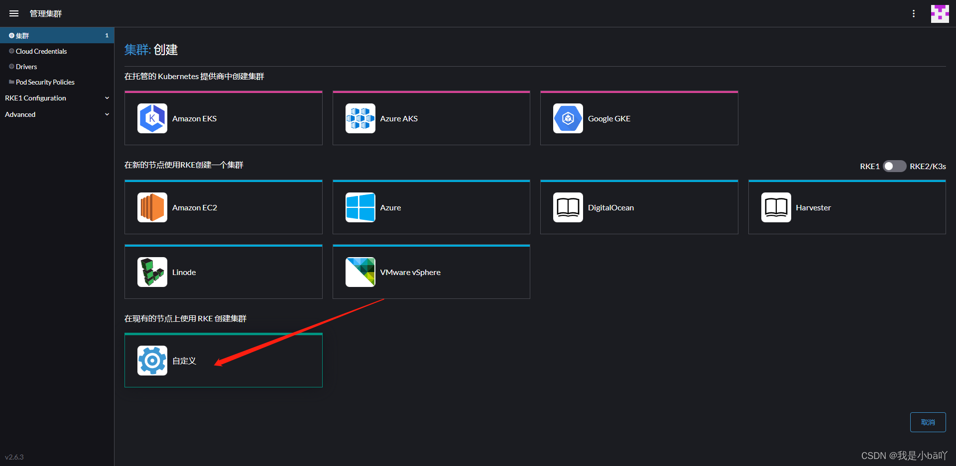The image size is (956, 466).
Task: Click the folder icon beside Pod Security Policies
Action: point(11,82)
